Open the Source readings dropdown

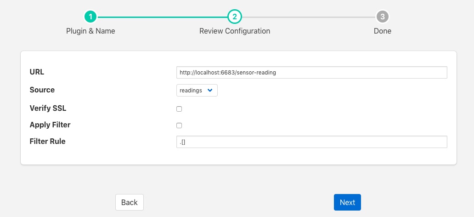point(197,91)
